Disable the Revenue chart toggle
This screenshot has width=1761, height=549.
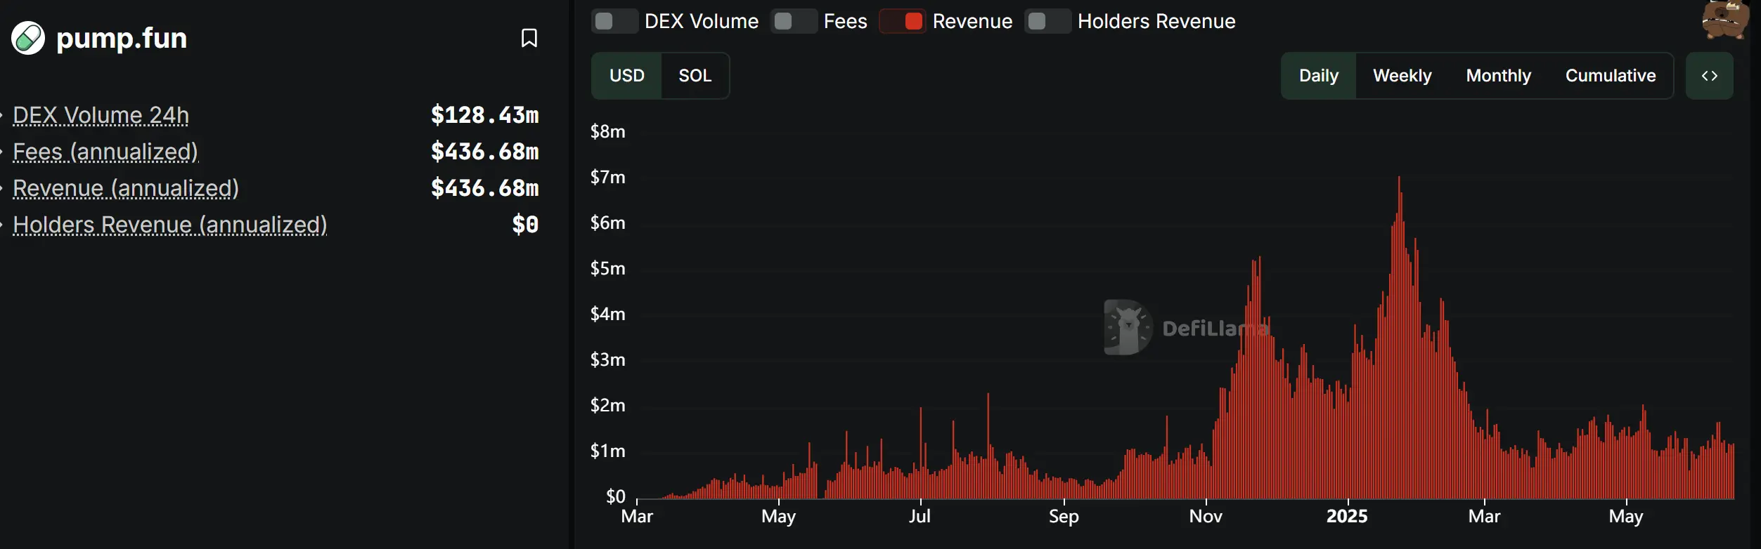pos(903,21)
